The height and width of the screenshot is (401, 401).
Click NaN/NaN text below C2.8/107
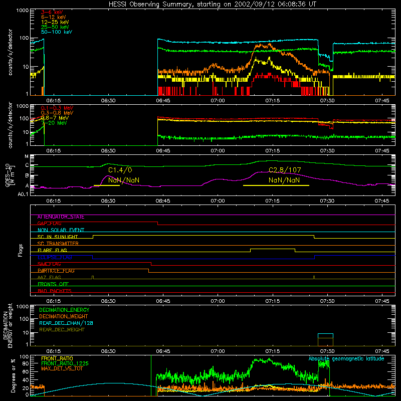(x=284, y=180)
